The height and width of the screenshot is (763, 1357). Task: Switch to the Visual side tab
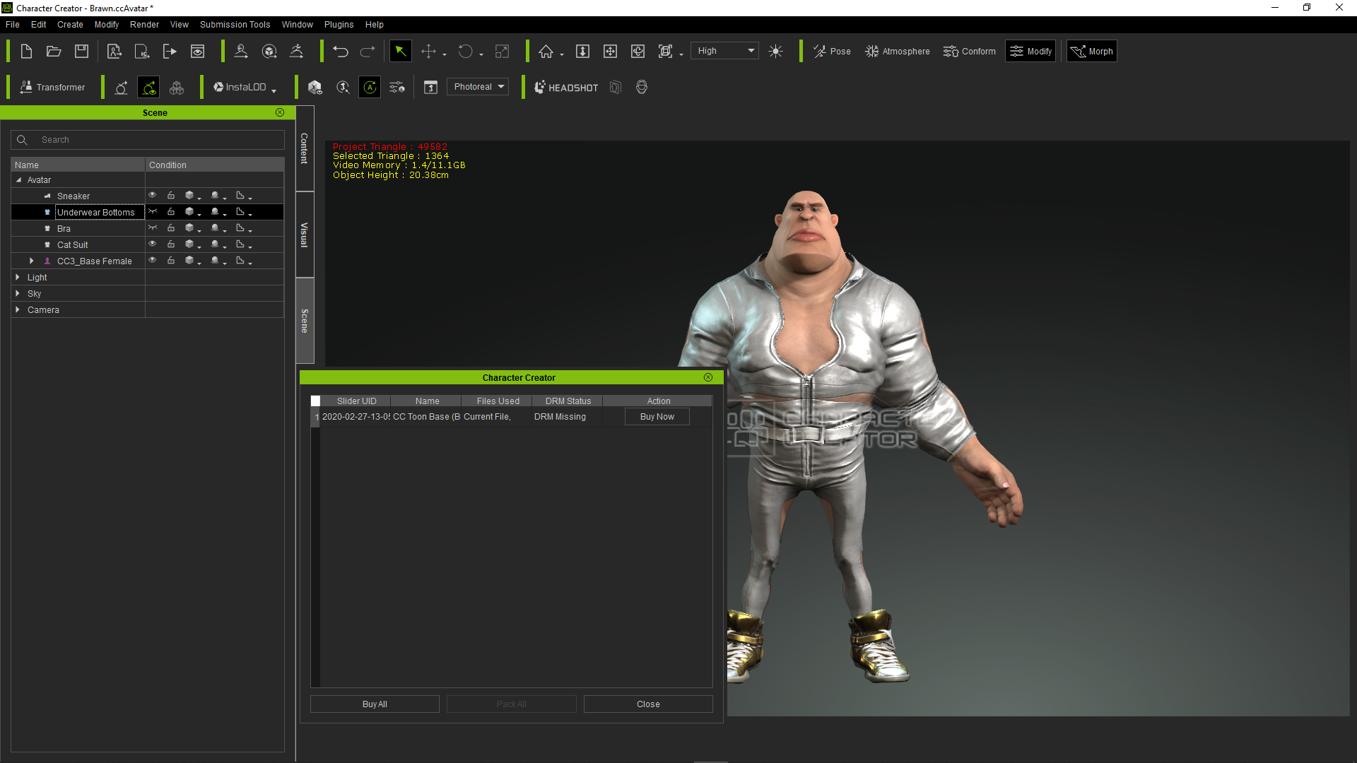[x=305, y=235]
